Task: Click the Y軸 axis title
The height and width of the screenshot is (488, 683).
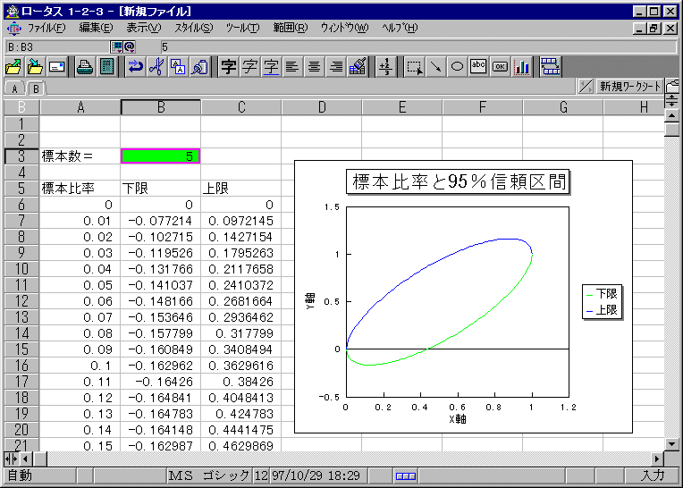Action: tap(309, 301)
